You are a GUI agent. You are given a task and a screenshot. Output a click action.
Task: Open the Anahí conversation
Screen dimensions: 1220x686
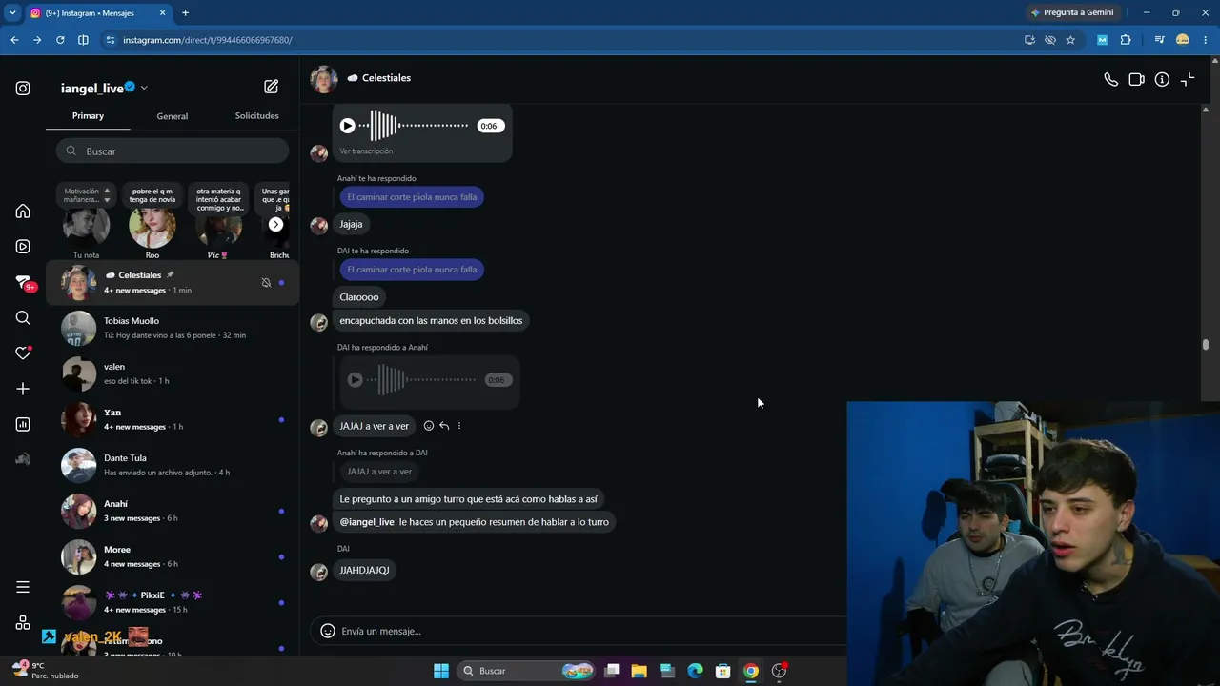[173, 511]
